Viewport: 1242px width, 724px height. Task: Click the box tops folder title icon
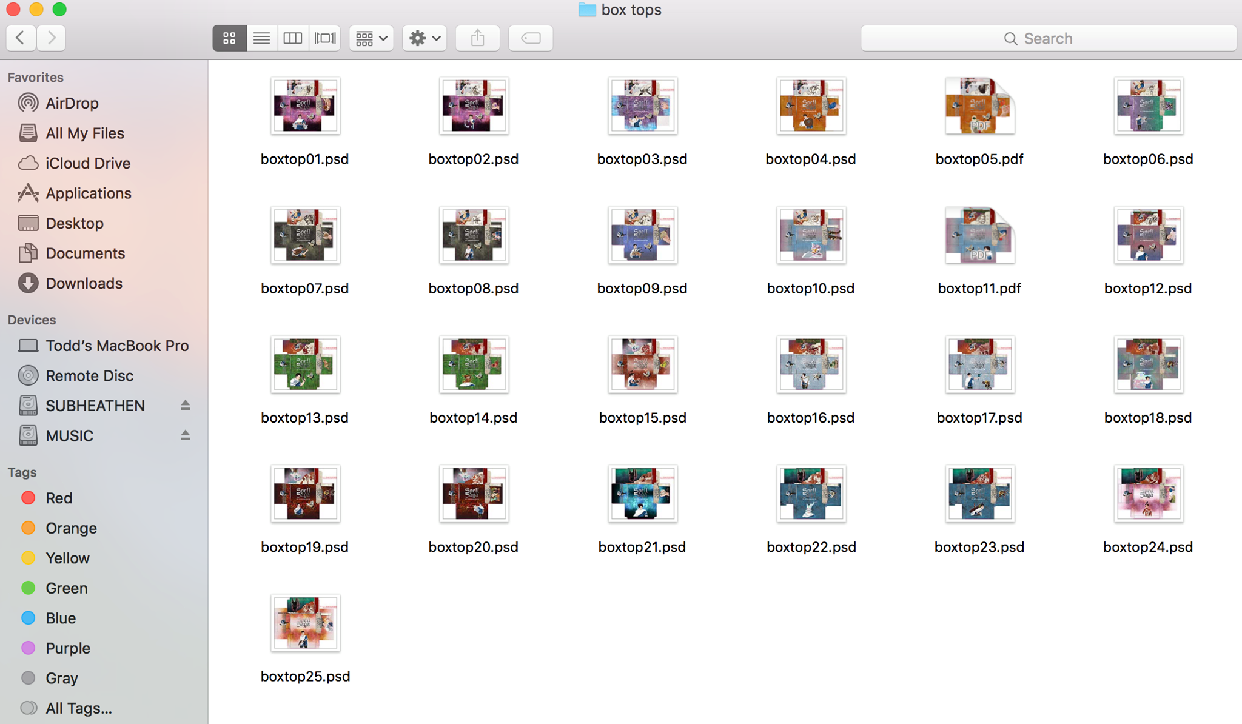587,10
